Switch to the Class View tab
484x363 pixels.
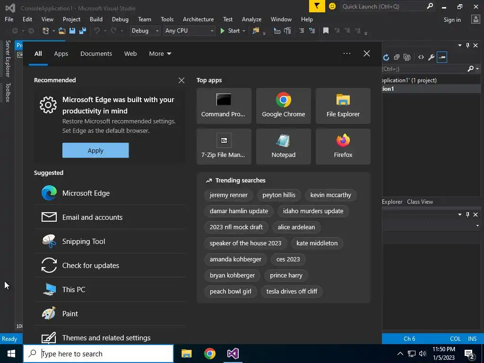[420, 201]
